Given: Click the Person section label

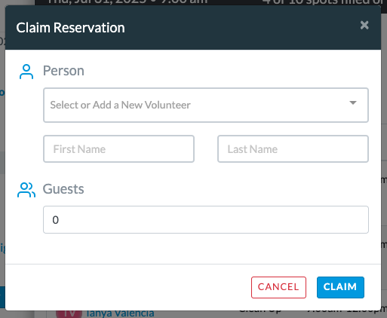Looking at the screenshot, I should pyautogui.click(x=63, y=71).
